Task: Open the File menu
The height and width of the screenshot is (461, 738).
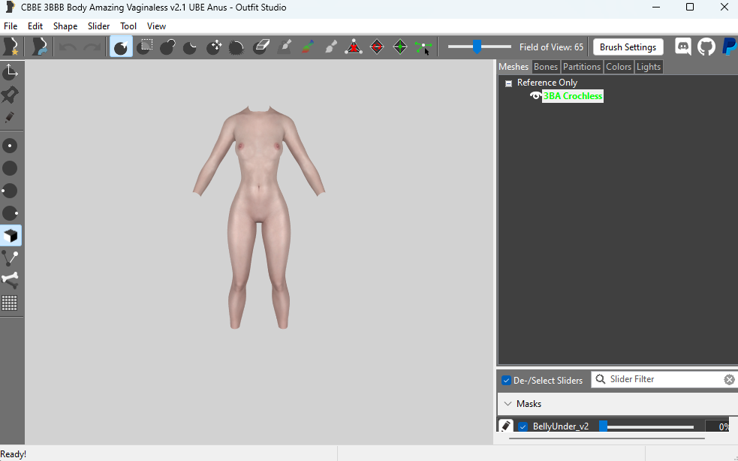Action: coord(11,26)
